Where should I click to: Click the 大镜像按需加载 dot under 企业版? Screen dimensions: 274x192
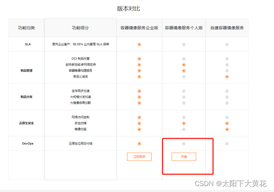coord(139,103)
